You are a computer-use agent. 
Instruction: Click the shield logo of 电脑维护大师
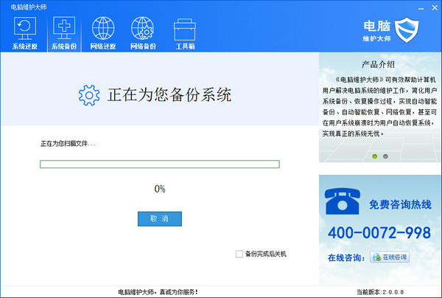[407, 30]
